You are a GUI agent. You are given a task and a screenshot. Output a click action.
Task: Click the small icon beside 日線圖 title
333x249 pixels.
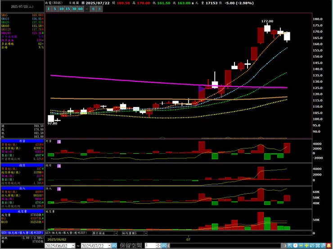click(x=83, y=3)
